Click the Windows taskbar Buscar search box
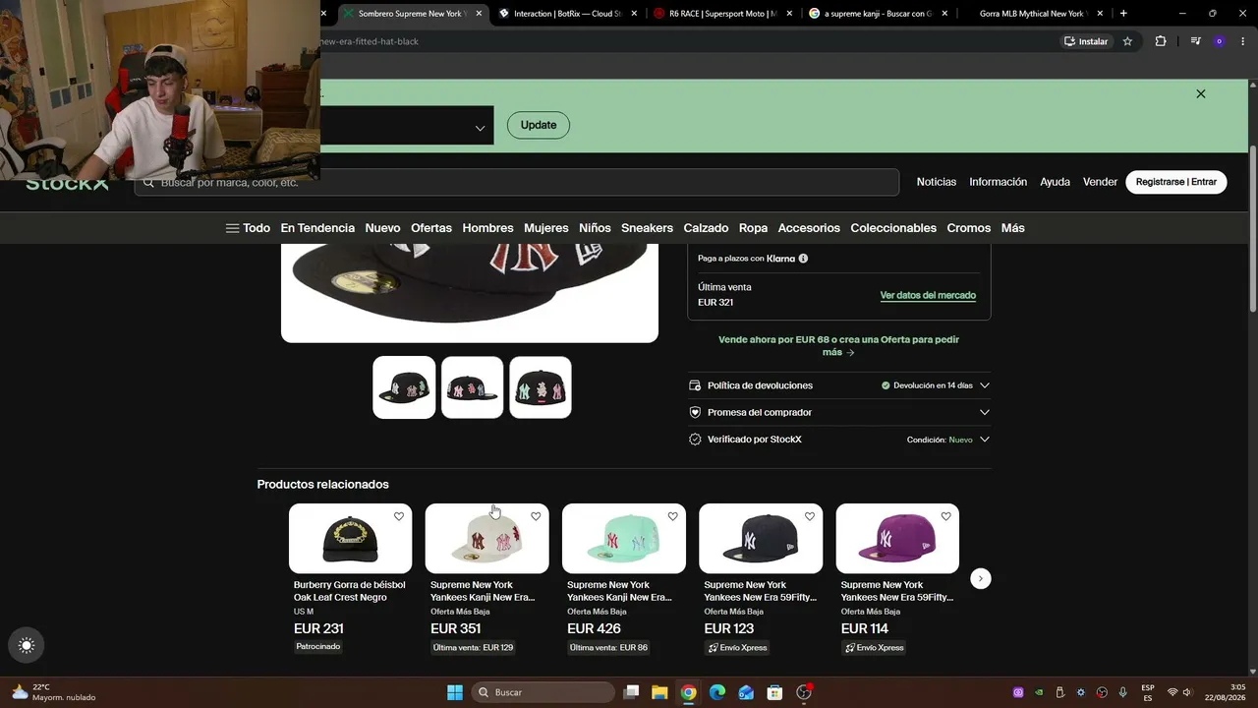1258x708 pixels. click(543, 692)
